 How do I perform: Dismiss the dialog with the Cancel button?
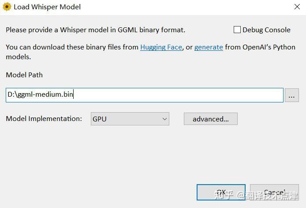click(x=274, y=192)
